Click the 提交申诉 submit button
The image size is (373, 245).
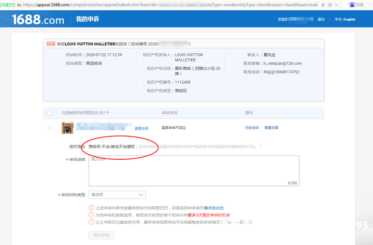pos(102,235)
